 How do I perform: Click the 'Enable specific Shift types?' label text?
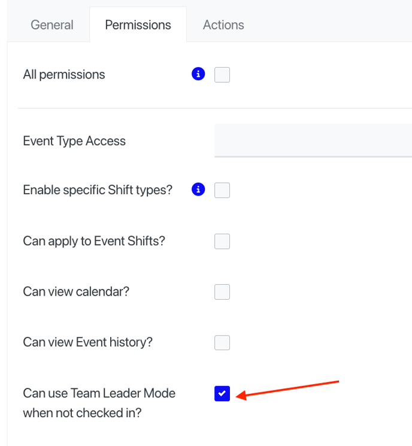tap(98, 190)
